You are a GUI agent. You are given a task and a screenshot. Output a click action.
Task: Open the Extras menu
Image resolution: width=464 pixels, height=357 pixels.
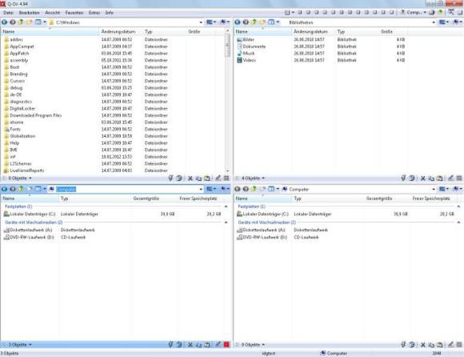[x=94, y=13]
